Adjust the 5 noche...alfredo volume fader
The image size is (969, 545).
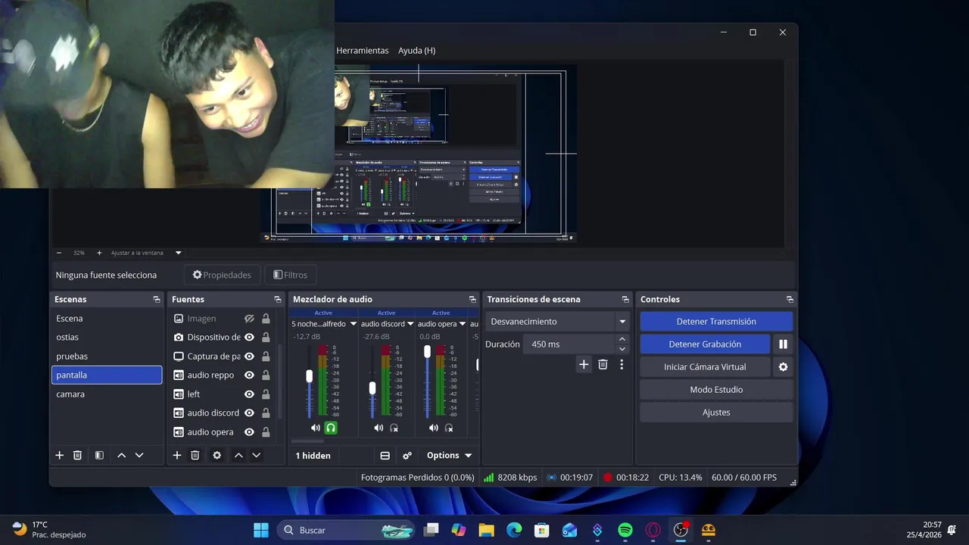click(x=309, y=376)
